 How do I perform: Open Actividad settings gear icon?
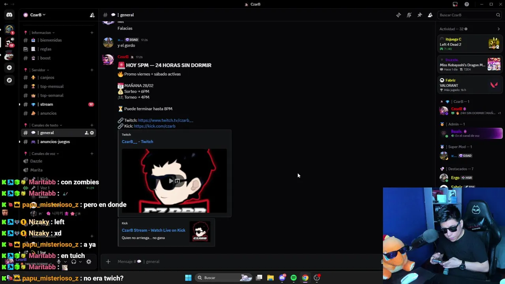pos(466,29)
